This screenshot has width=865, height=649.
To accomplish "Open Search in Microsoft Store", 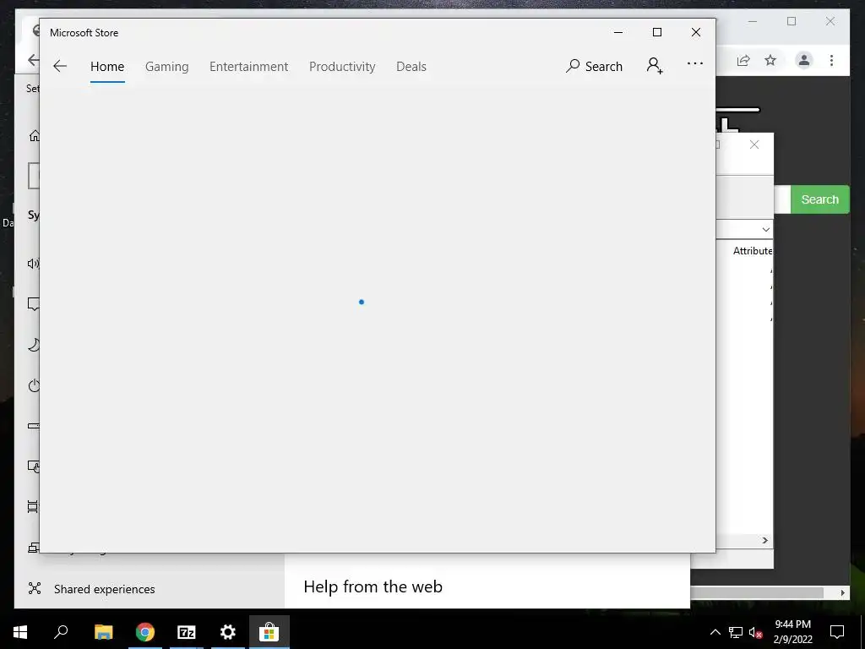I will coord(594,66).
